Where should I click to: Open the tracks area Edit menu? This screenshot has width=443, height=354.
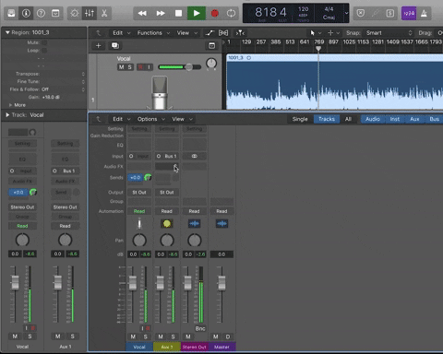coord(121,33)
